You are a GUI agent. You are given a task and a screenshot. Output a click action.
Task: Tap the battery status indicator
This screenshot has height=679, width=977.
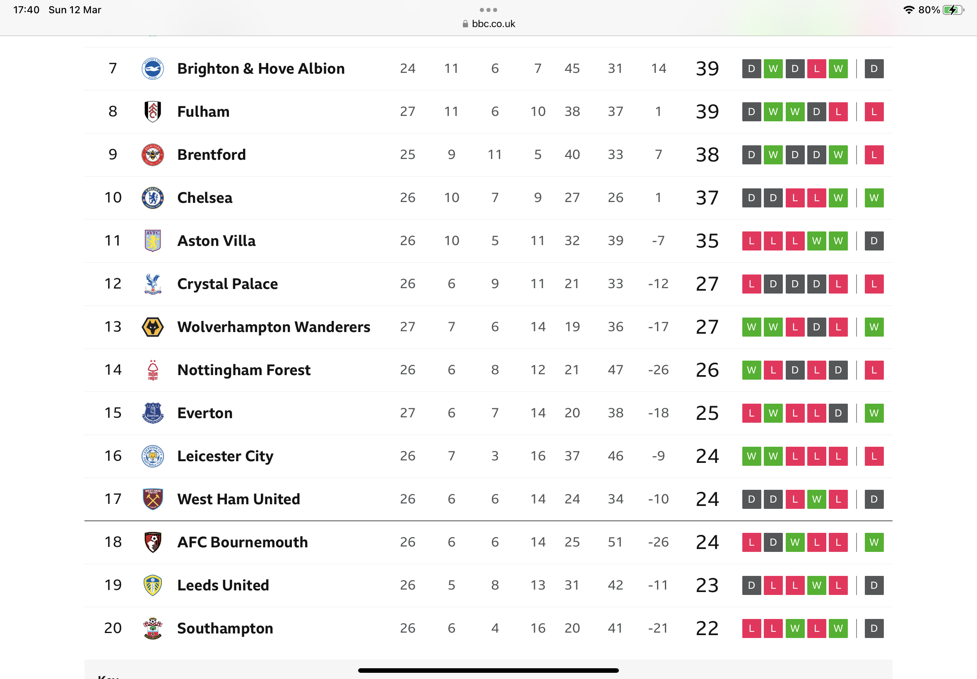[953, 10]
